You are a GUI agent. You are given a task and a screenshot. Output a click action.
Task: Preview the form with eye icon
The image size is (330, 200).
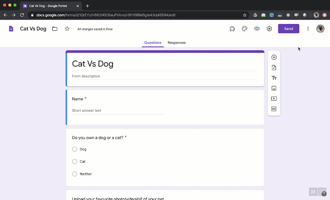tap(257, 29)
